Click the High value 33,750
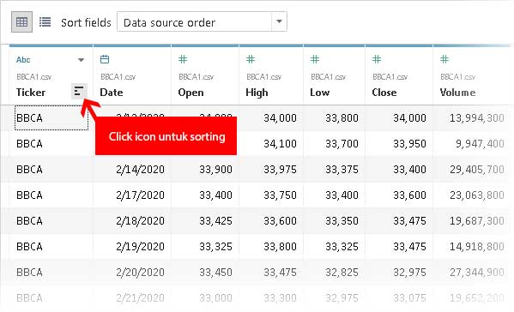The height and width of the screenshot is (312, 514). pyautogui.click(x=280, y=195)
